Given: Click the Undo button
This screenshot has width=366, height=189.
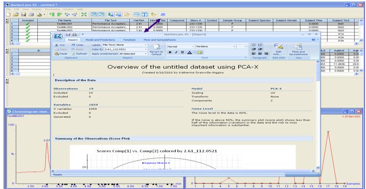Looking at the screenshot, I should point(78,45).
